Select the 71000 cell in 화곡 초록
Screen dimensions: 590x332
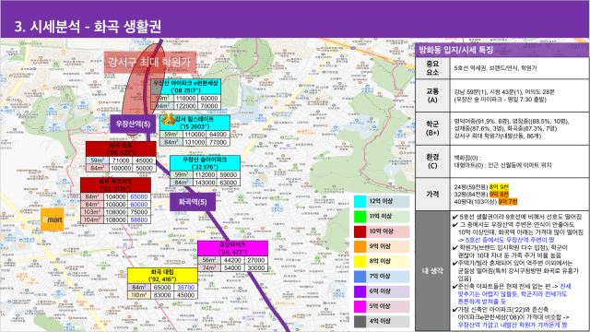tap(121, 160)
